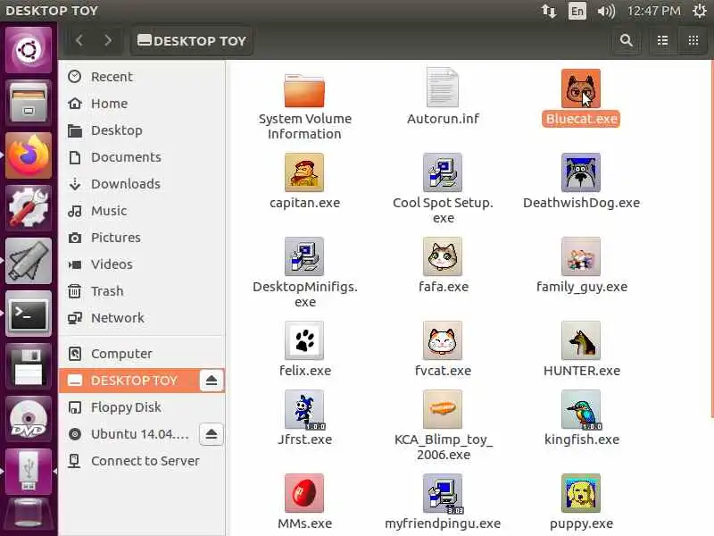Open Downloads in the sidebar
714x536 pixels.
pyautogui.click(x=142, y=184)
